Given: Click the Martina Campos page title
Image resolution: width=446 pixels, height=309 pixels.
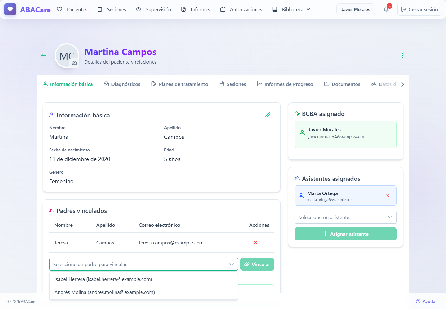Looking at the screenshot, I should pos(120,52).
